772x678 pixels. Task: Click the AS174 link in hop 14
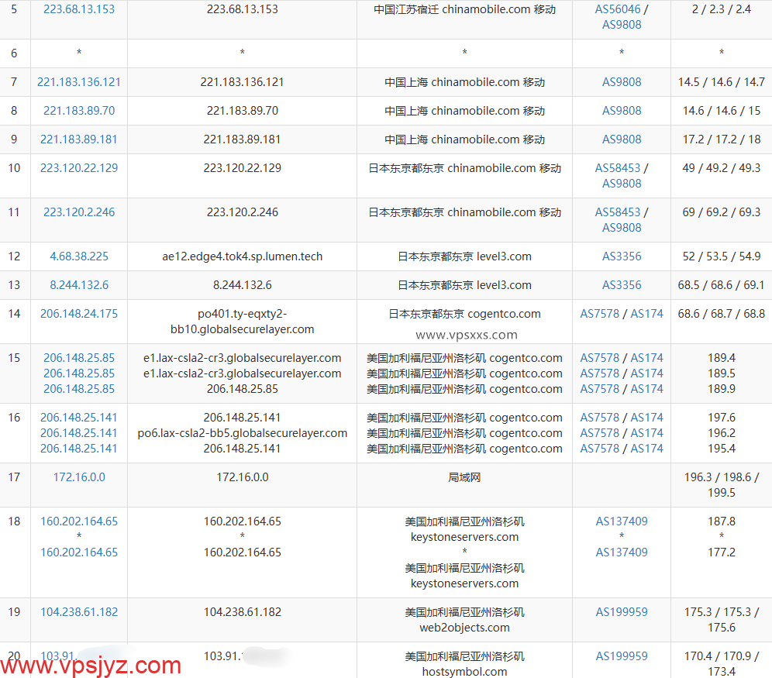click(646, 313)
